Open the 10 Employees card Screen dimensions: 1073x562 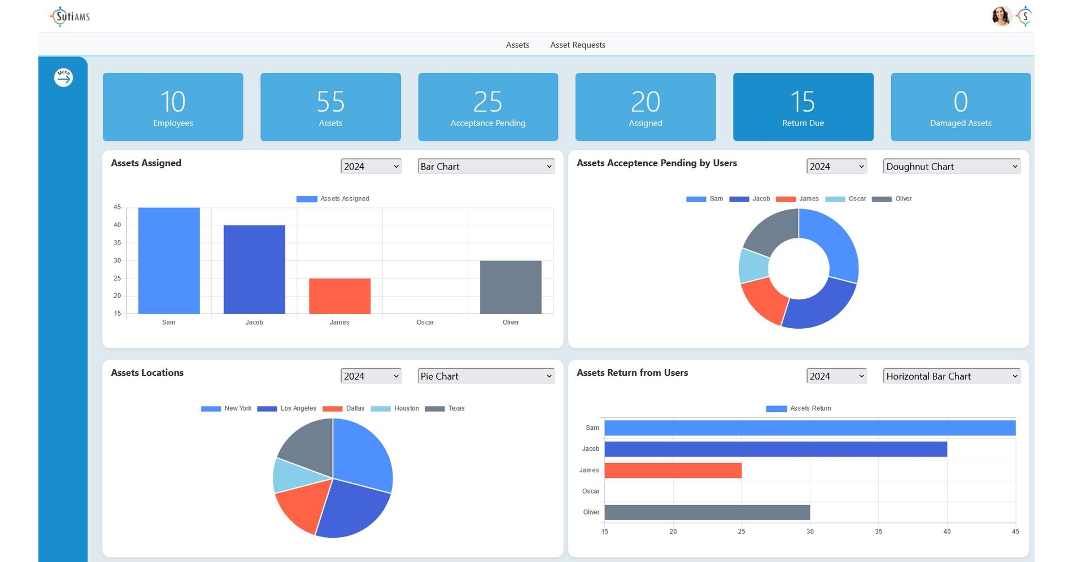(173, 107)
